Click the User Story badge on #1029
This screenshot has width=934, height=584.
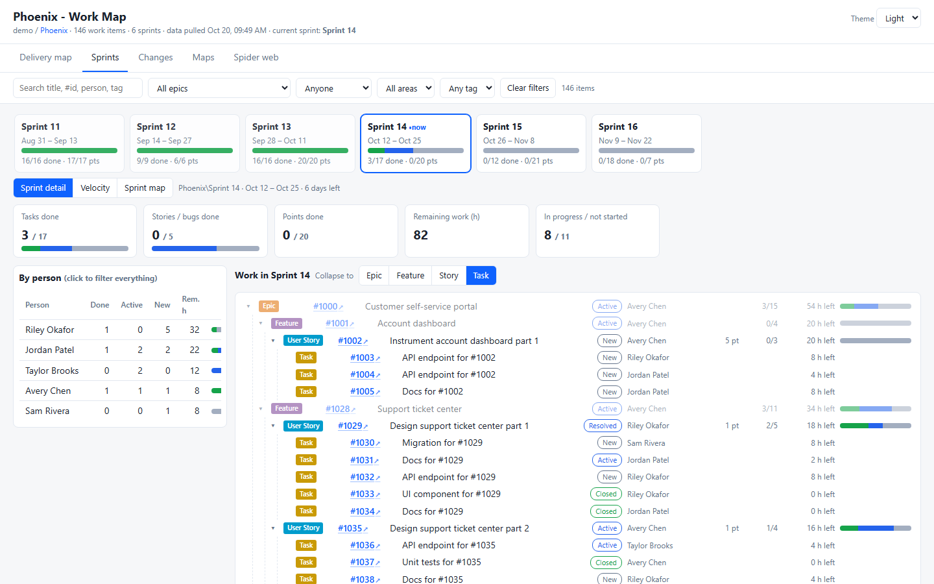pyautogui.click(x=304, y=426)
